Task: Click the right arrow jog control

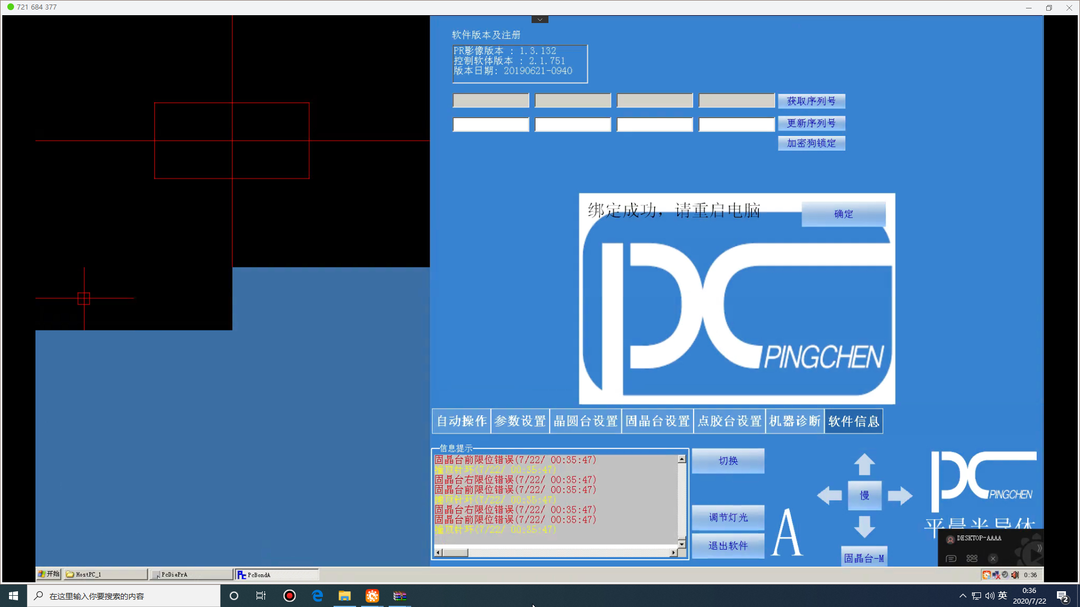Action: click(x=900, y=495)
